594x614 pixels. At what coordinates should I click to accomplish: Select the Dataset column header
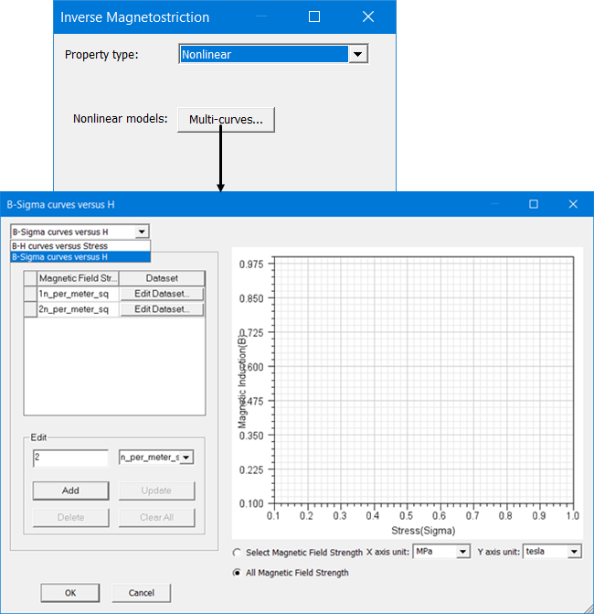[162, 278]
